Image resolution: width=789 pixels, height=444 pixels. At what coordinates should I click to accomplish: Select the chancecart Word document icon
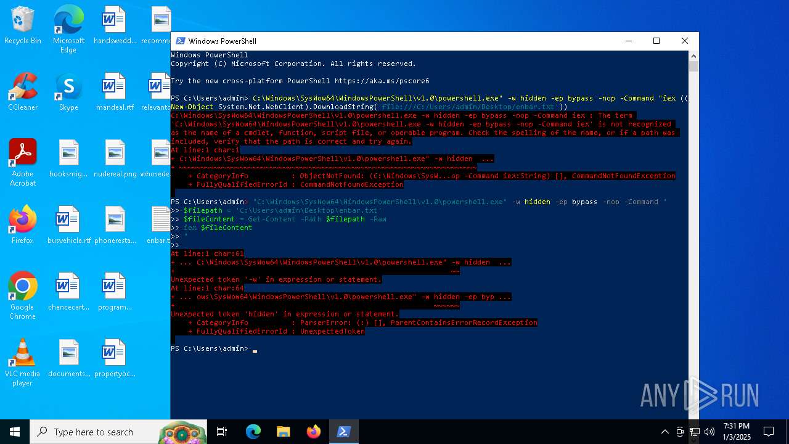pos(68,292)
